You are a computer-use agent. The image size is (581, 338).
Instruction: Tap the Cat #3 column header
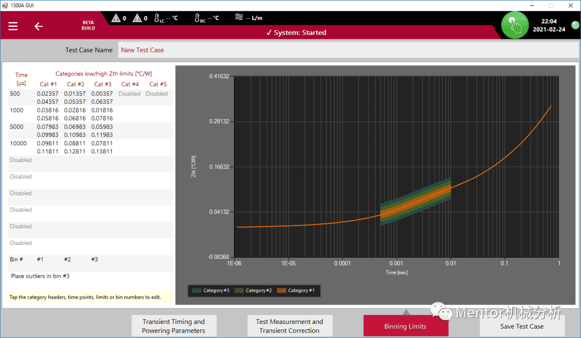[103, 84]
